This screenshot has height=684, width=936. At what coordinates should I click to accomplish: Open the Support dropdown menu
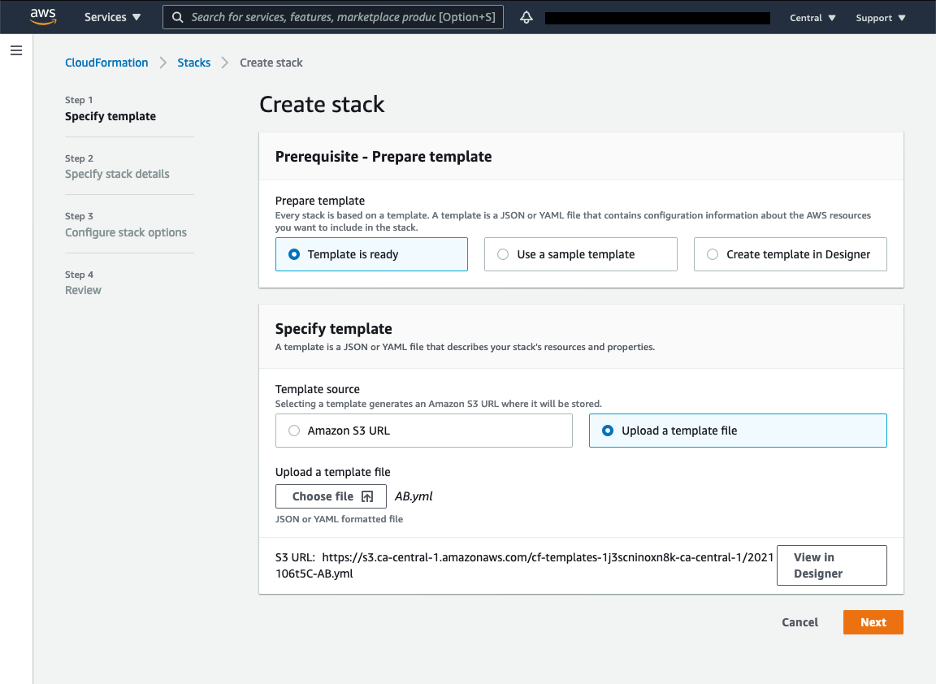click(881, 18)
